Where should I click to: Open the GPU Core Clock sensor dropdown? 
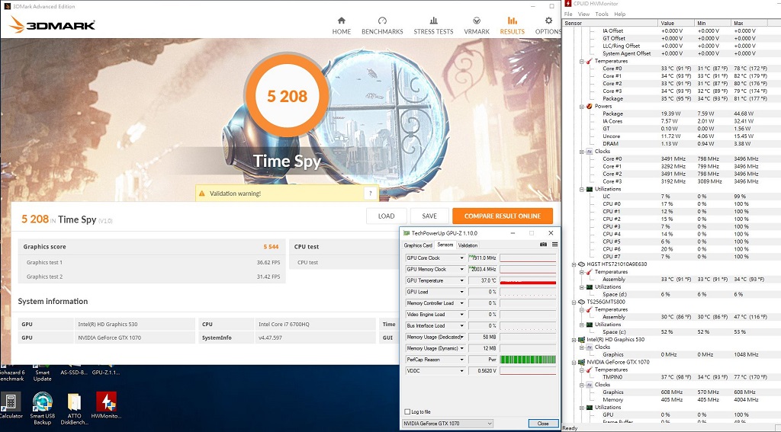pyautogui.click(x=461, y=258)
